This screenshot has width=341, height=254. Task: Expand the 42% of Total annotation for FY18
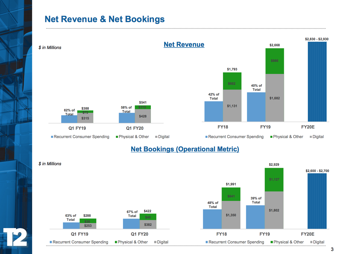[214, 96]
